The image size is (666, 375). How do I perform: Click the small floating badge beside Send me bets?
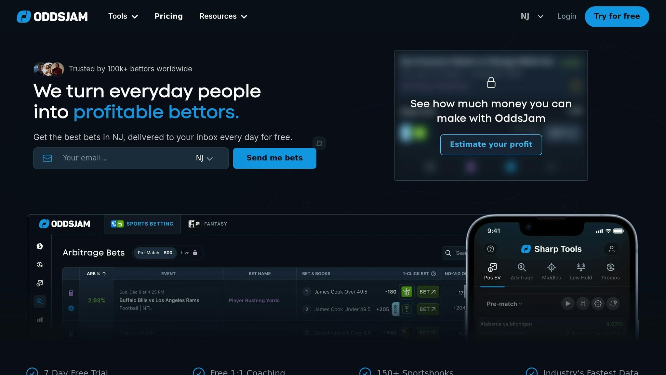tap(319, 143)
